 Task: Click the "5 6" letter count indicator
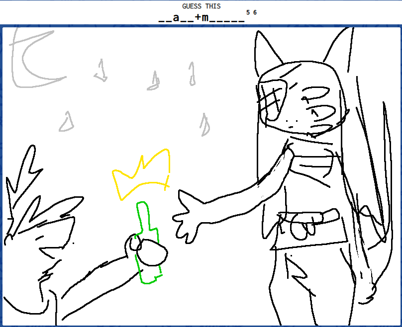tap(251, 12)
